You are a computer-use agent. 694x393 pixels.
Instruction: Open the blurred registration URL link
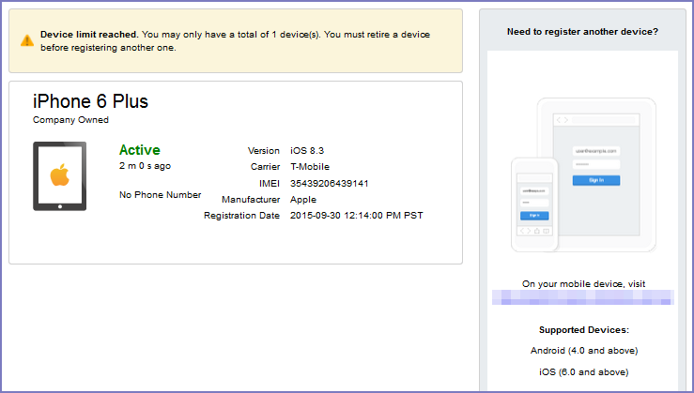(583, 297)
